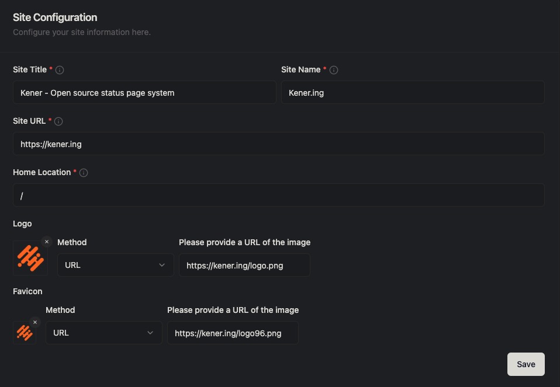Viewport: 560px width, 387px height.
Task: Click the Home Location input containing '/'
Action: (278, 196)
